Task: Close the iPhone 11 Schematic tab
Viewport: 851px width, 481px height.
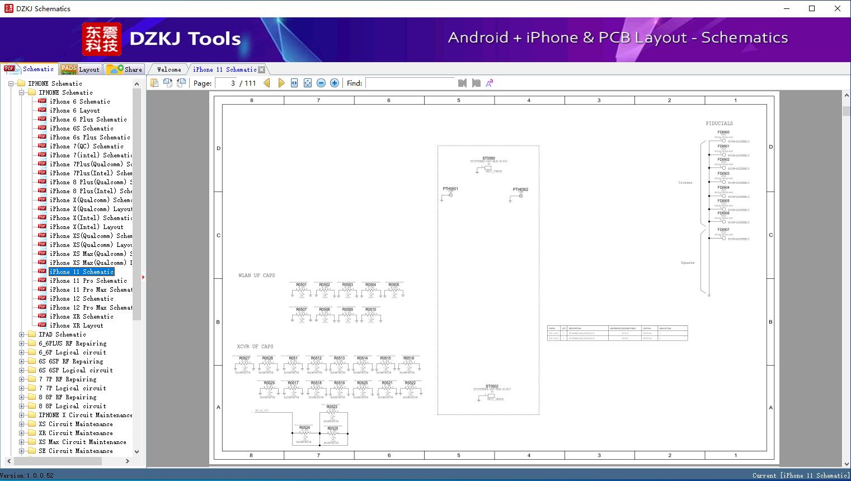Action: point(261,70)
